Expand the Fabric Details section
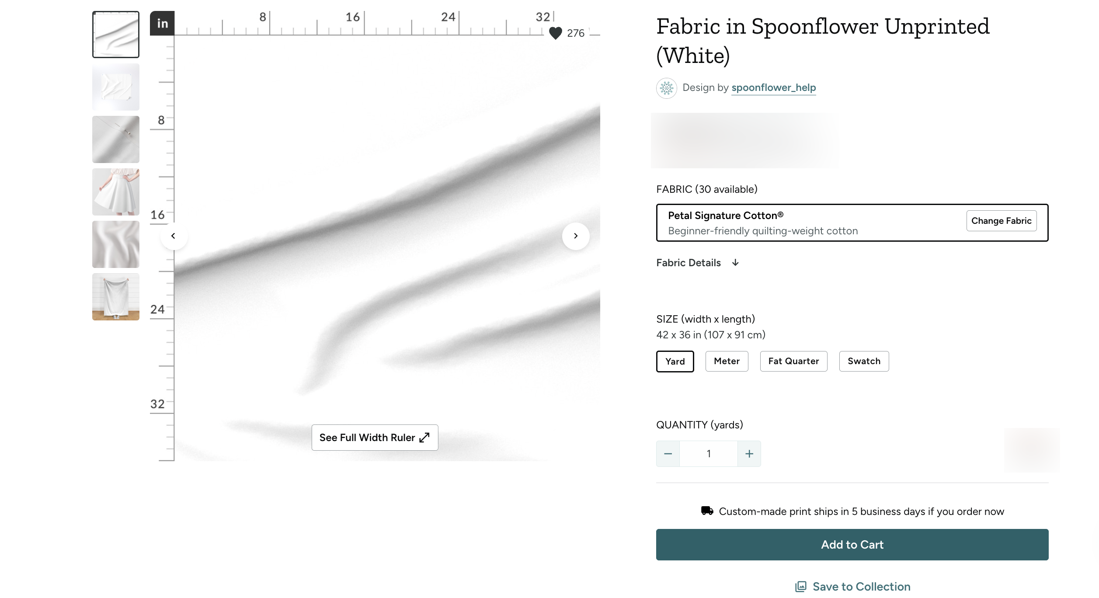This screenshot has width=1099, height=598. click(698, 263)
